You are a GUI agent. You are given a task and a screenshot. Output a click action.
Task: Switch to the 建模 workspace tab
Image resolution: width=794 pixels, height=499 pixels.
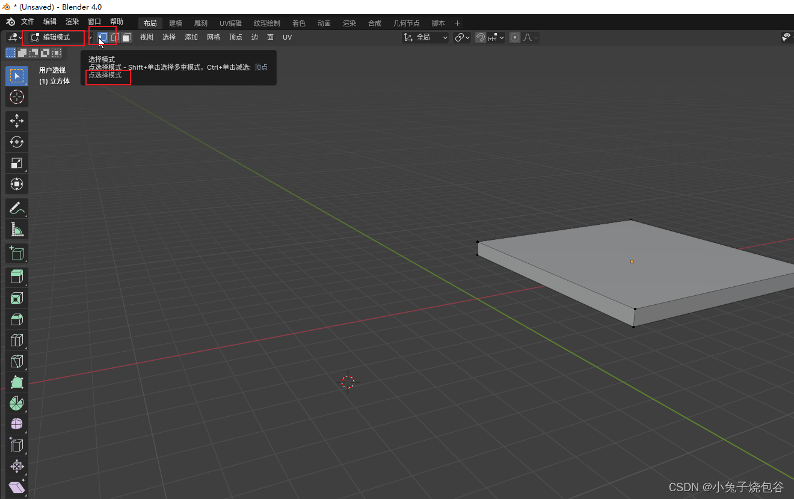pyautogui.click(x=176, y=23)
